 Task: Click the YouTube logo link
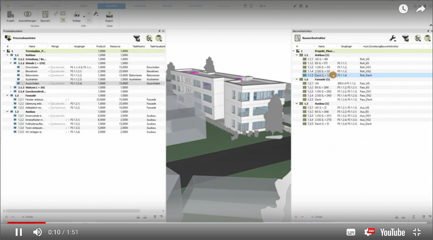point(392,232)
